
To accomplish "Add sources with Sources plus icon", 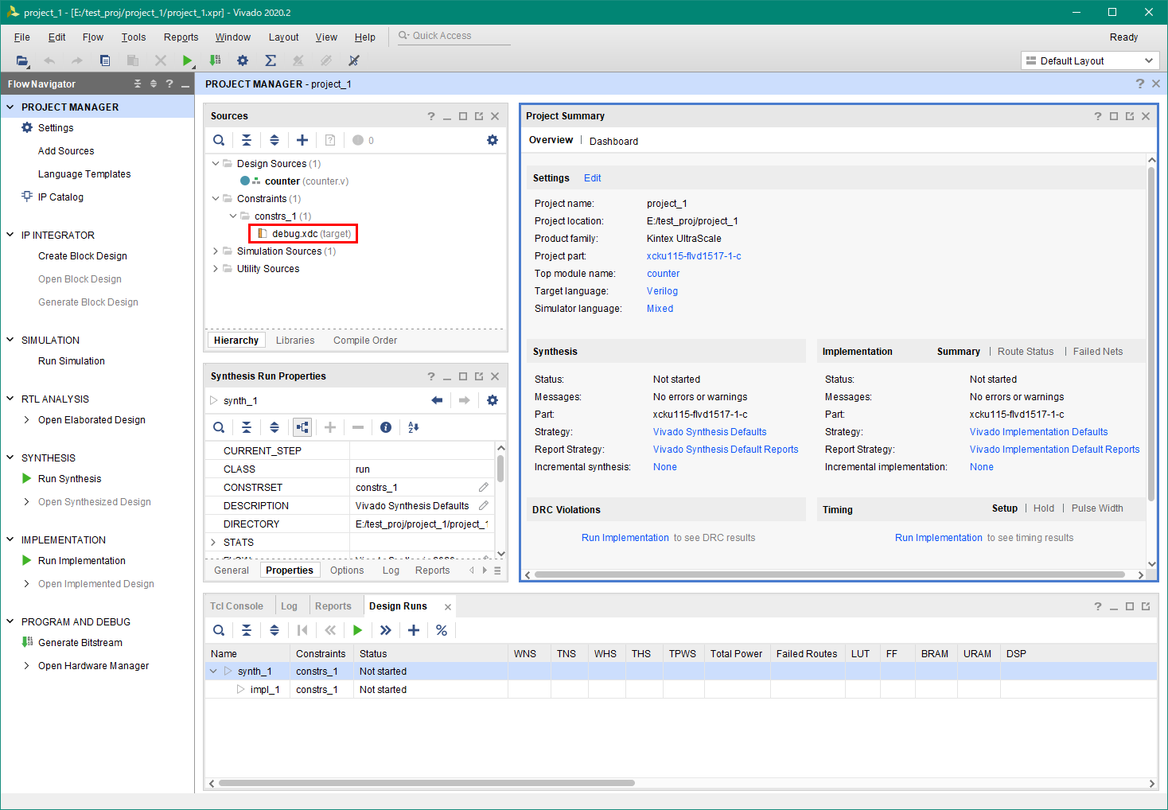I will click(302, 140).
